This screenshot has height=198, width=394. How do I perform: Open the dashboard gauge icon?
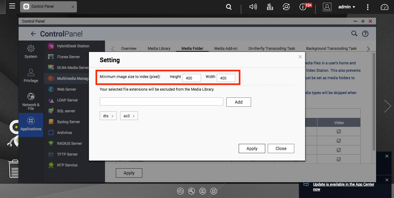click(x=384, y=7)
